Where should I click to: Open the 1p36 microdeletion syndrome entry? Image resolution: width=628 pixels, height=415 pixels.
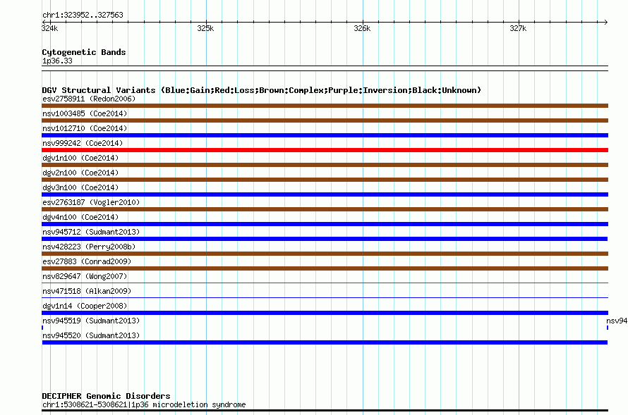click(144, 404)
